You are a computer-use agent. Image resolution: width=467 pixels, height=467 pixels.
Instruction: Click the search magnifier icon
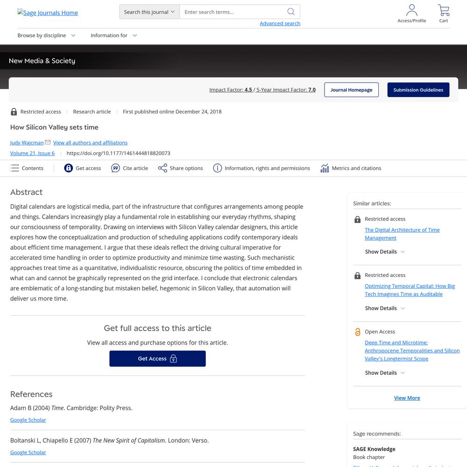(291, 12)
